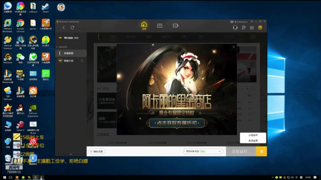This screenshot has width=321, height=180.
Task: Click the 正在运行 status button
Action: point(241,151)
